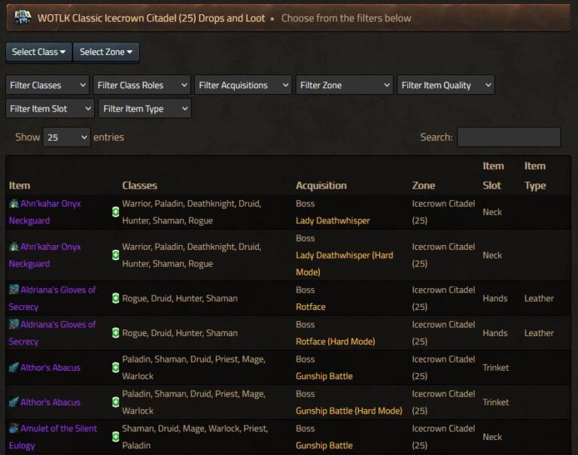Expand the Filter Item Quality combo box
Screen dimensions: 578x455
coord(446,85)
